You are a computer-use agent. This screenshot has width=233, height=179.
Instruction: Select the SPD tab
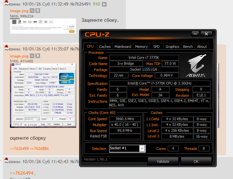pos(157,47)
